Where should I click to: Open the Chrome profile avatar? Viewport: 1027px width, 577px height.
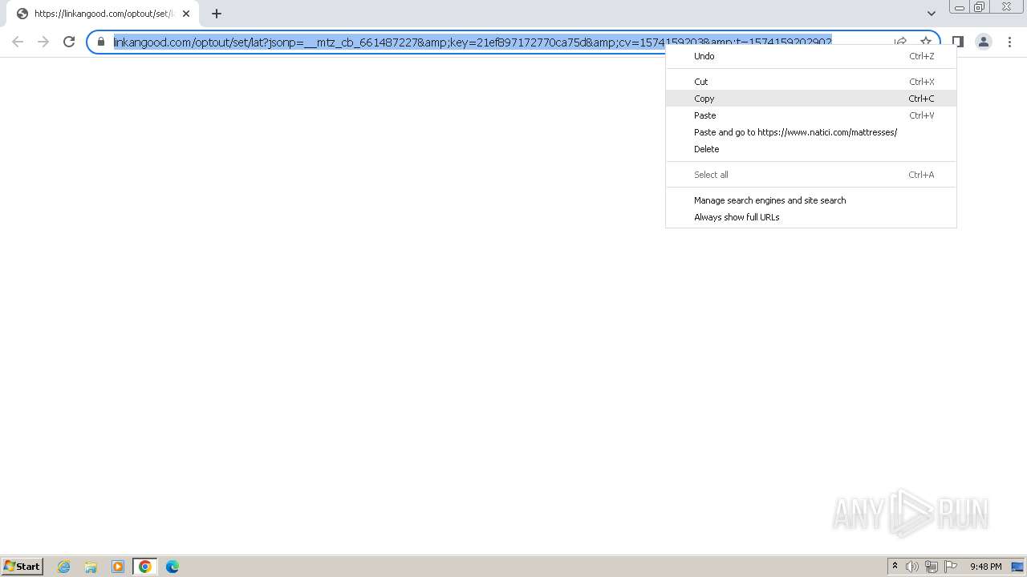point(984,42)
